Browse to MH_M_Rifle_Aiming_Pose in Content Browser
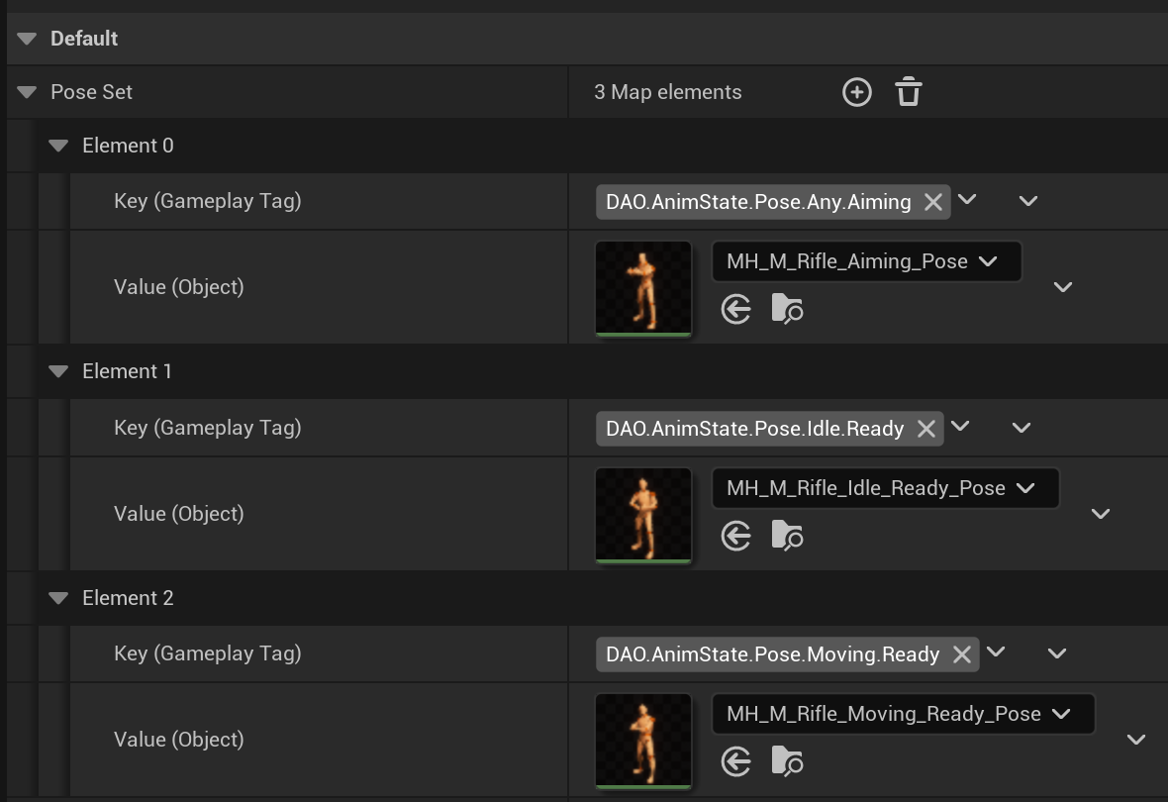This screenshot has height=802, width=1168. [x=787, y=310]
